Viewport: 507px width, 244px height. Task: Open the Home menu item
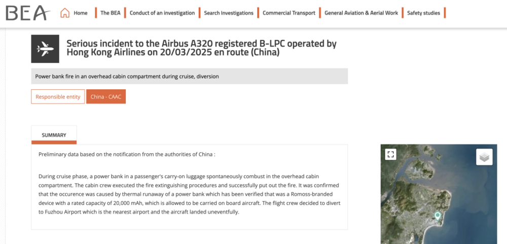pyautogui.click(x=81, y=13)
